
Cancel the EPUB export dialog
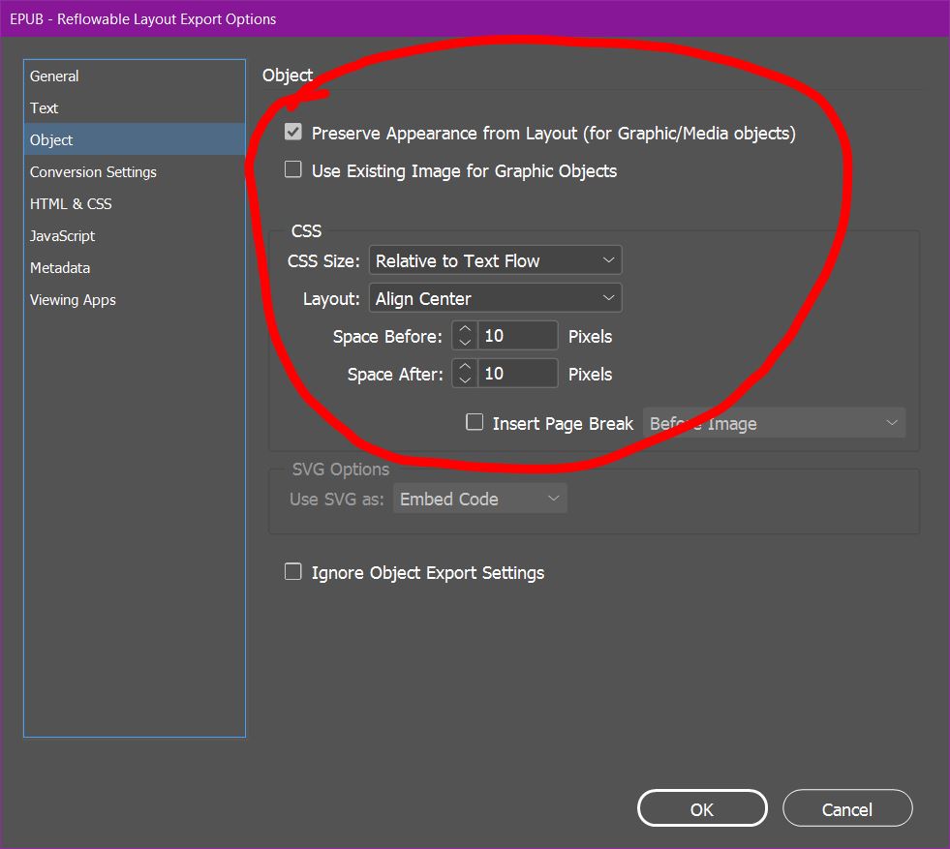(846, 809)
